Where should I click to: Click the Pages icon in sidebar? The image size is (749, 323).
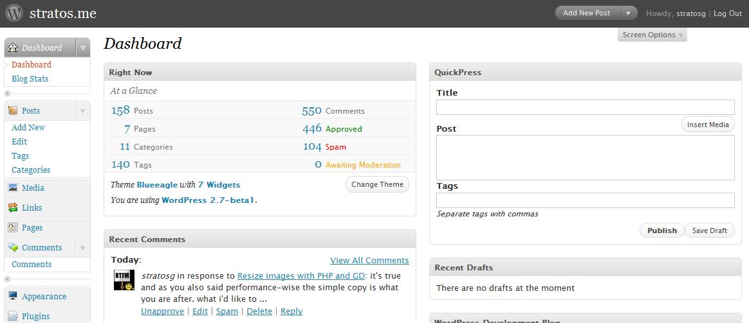click(x=13, y=227)
